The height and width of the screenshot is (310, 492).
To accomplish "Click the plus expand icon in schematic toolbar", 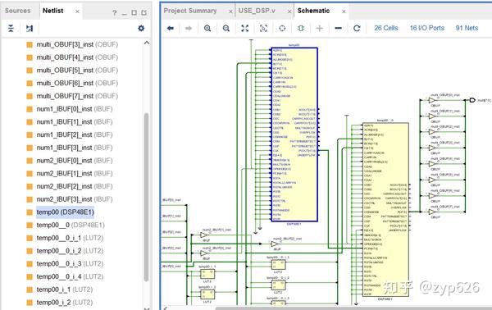I will pos(320,28).
